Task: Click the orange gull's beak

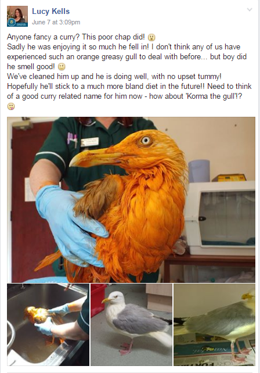Action: point(95,158)
